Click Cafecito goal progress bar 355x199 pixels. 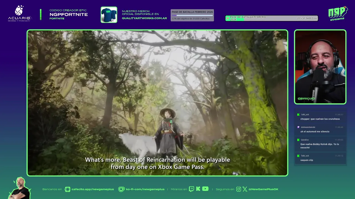(x=192, y=15)
